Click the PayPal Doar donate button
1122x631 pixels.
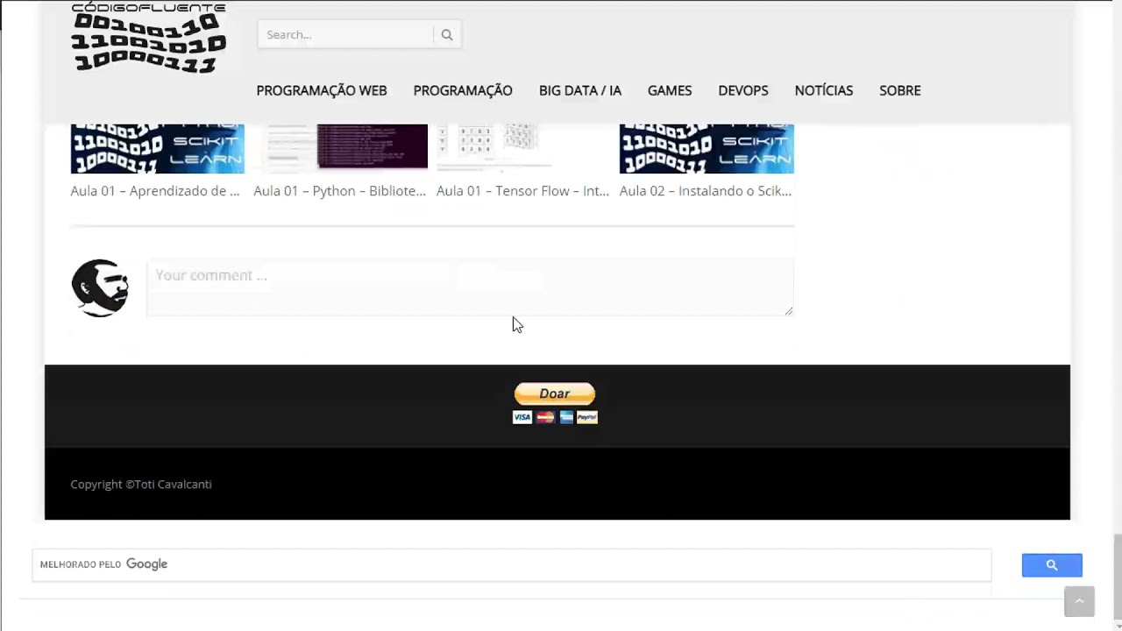[555, 393]
